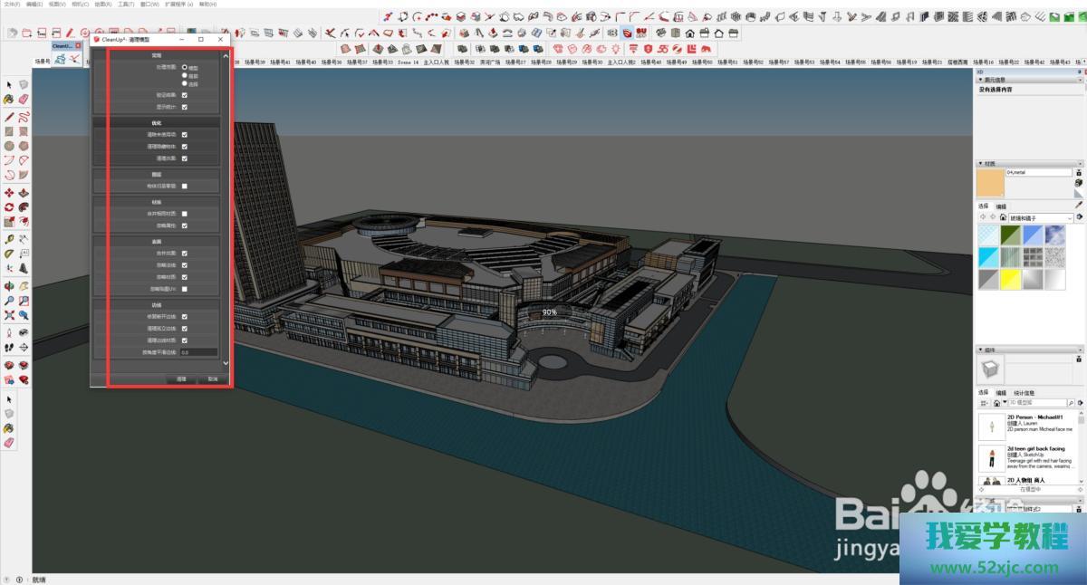Select the first radio option for scope
This screenshot has height=585, width=1087.
pos(185,67)
